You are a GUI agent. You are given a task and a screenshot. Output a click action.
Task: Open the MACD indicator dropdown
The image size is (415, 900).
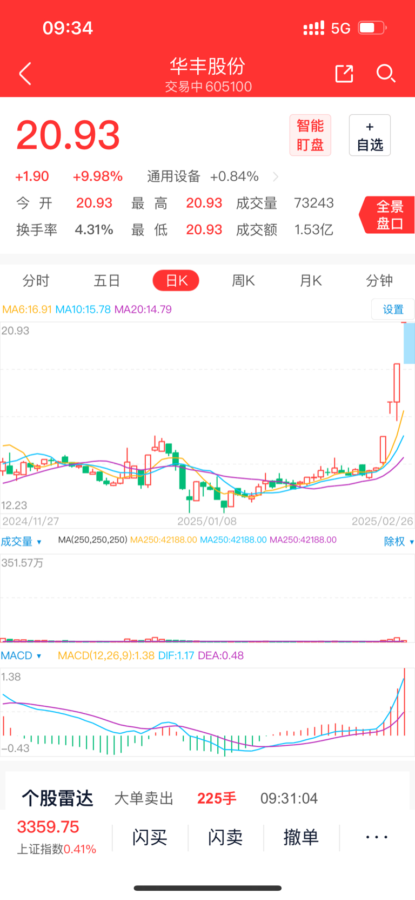(21, 655)
